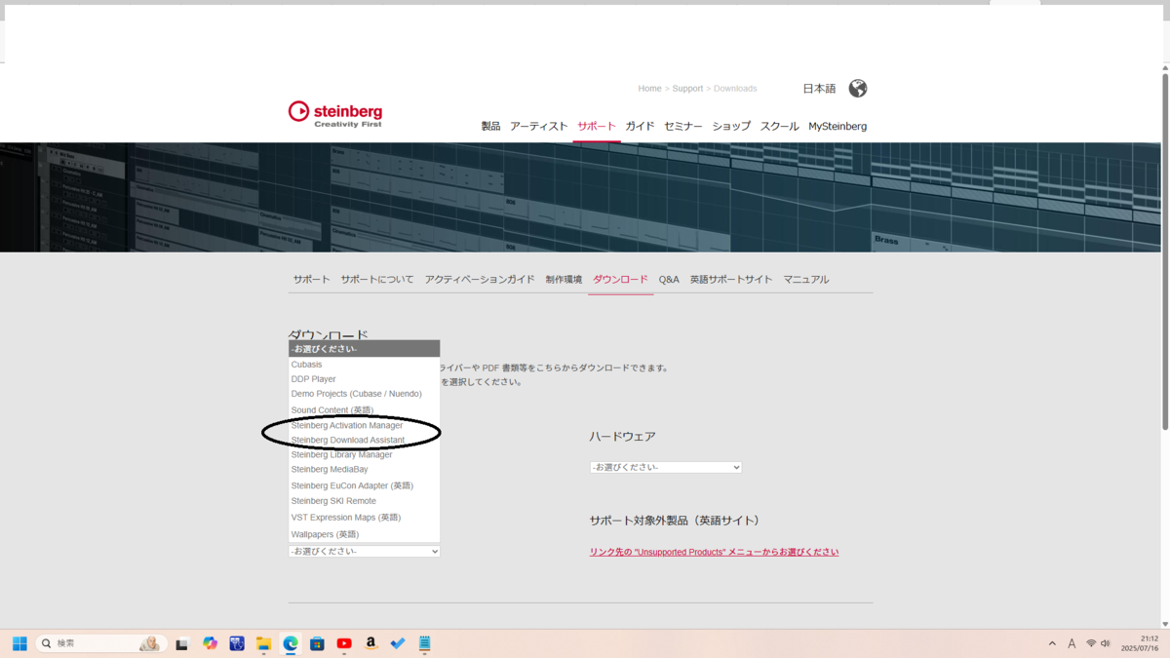Collapse the open dropdown below Wallpapers
The height and width of the screenshot is (658, 1170).
[x=365, y=552]
